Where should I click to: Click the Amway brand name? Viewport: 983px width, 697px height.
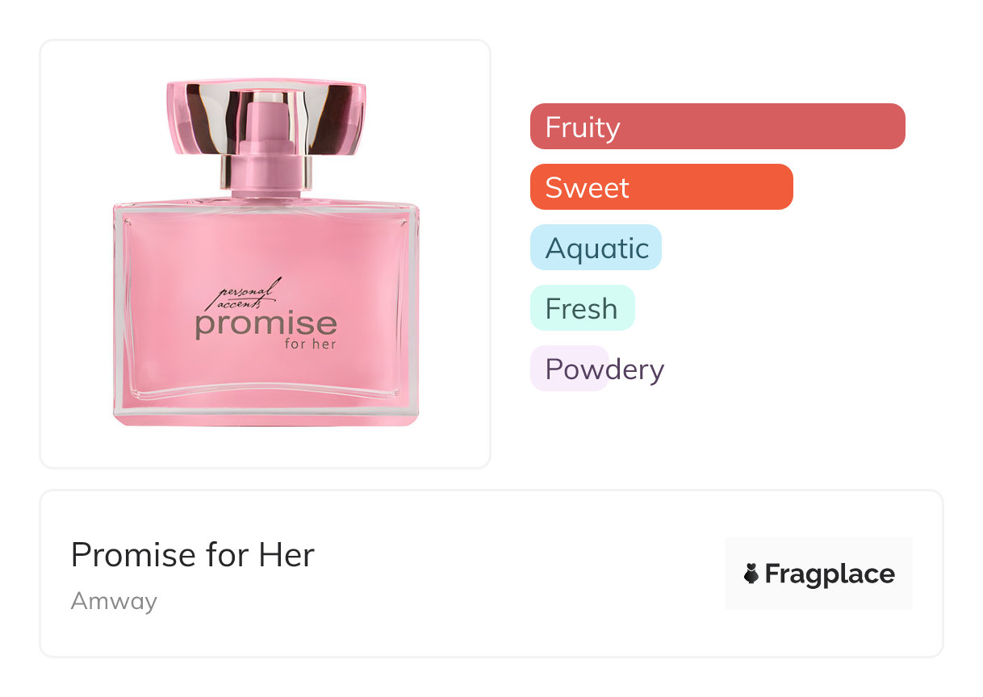(114, 601)
